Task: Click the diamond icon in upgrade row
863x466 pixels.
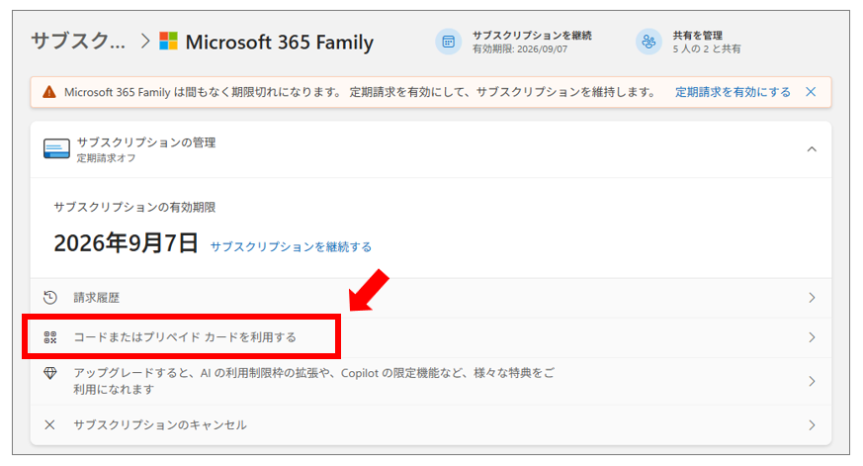Action: coord(50,373)
